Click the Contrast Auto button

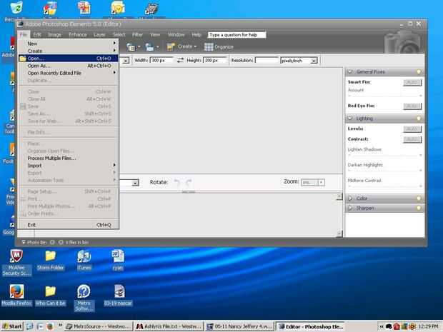coord(412,139)
